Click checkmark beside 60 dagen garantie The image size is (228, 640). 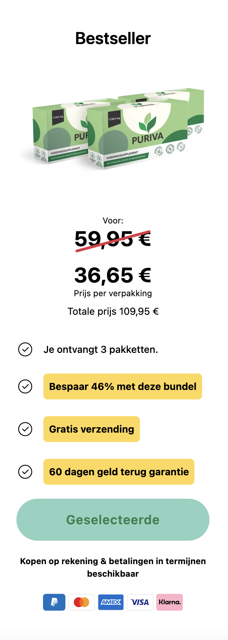(x=25, y=472)
